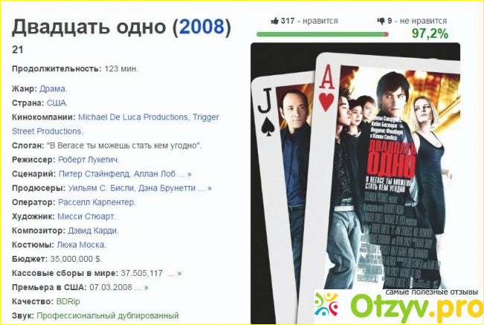Viewport: 484px width, 325px height.
Task: Open the 2008 year link in title
Action: coord(202,27)
